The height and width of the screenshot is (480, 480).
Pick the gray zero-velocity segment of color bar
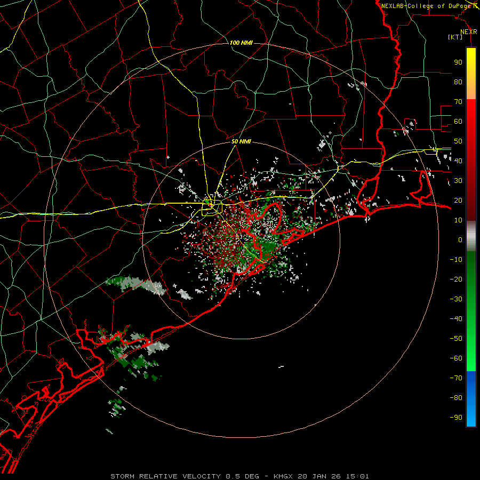point(471,236)
